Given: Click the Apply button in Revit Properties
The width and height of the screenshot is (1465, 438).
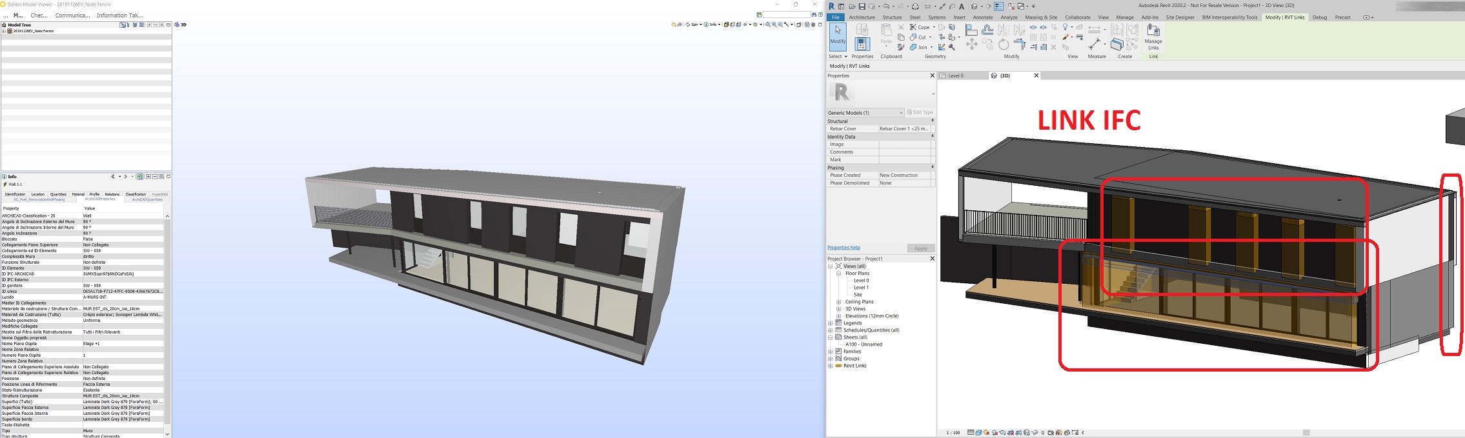Looking at the screenshot, I should tap(921, 248).
